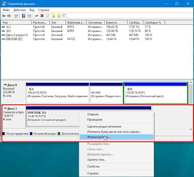The height and width of the screenshot is (177, 194).
Task: Sort by the Файловая с... column header
Action: (76, 22)
